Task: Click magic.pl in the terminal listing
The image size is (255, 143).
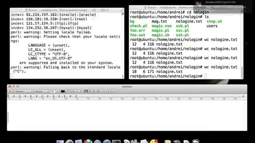Action: (x=160, y=31)
